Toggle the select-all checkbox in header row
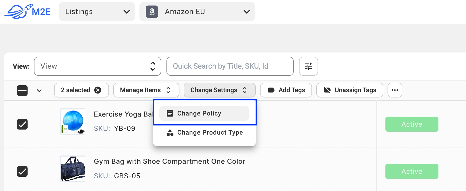Viewport: 466px width, 191px height. [22, 90]
